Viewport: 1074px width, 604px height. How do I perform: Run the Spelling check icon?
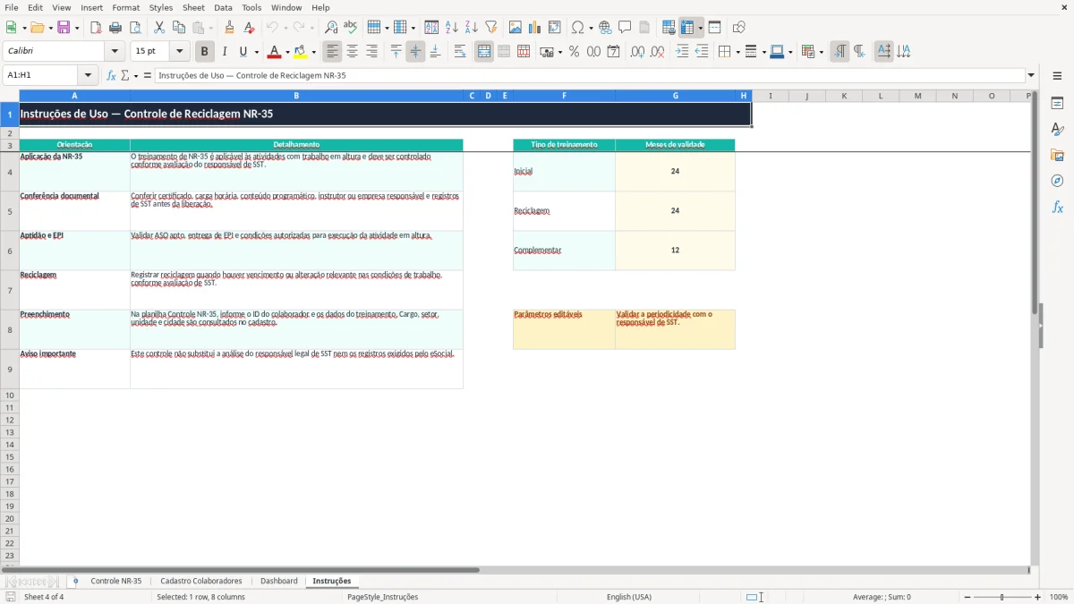351,28
